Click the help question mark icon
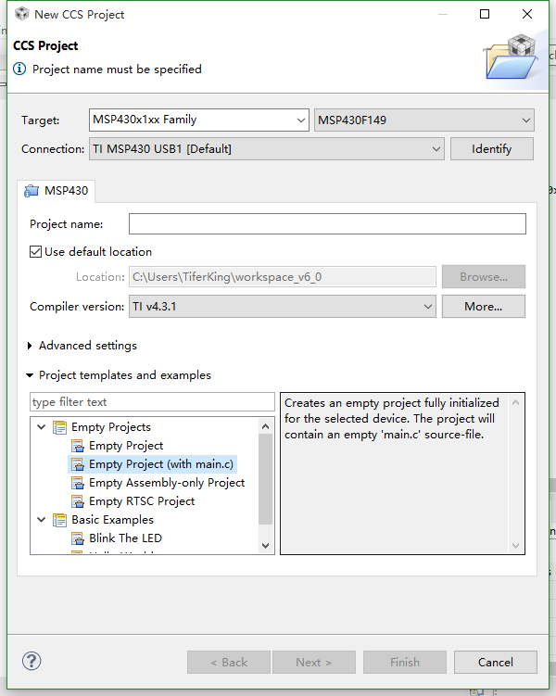The height and width of the screenshot is (696, 556). tap(32, 661)
